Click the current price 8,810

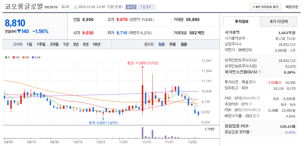[15, 23]
